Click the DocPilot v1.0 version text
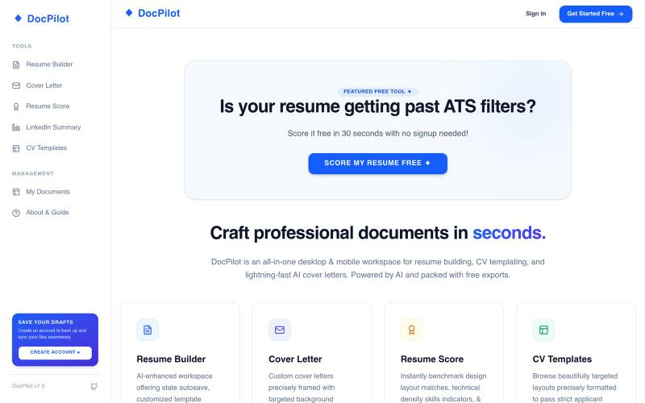 (x=28, y=386)
